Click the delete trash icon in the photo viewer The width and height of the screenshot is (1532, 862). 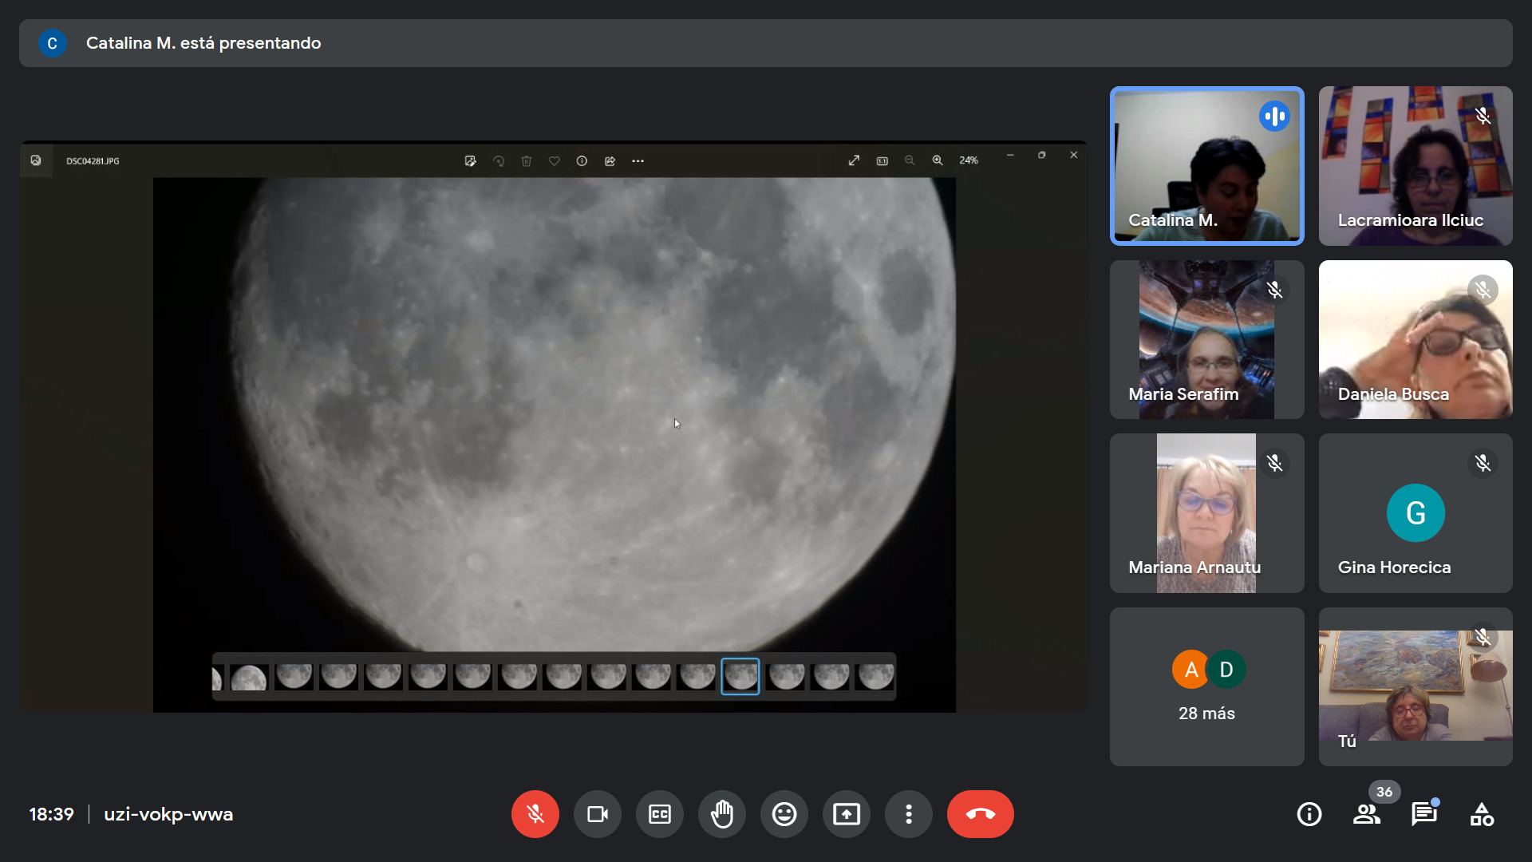pyautogui.click(x=527, y=160)
